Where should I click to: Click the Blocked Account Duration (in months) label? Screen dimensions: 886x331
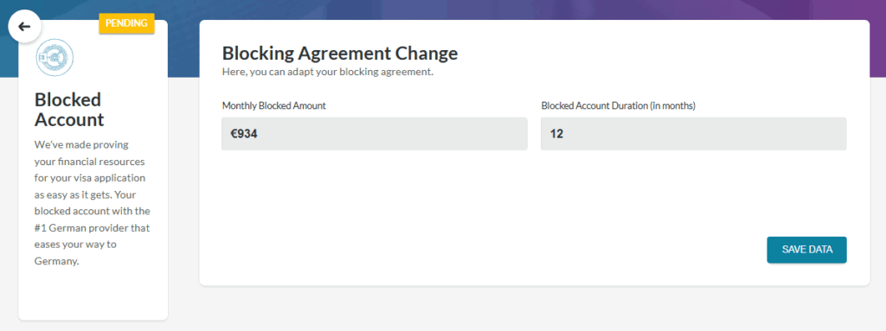coord(618,105)
